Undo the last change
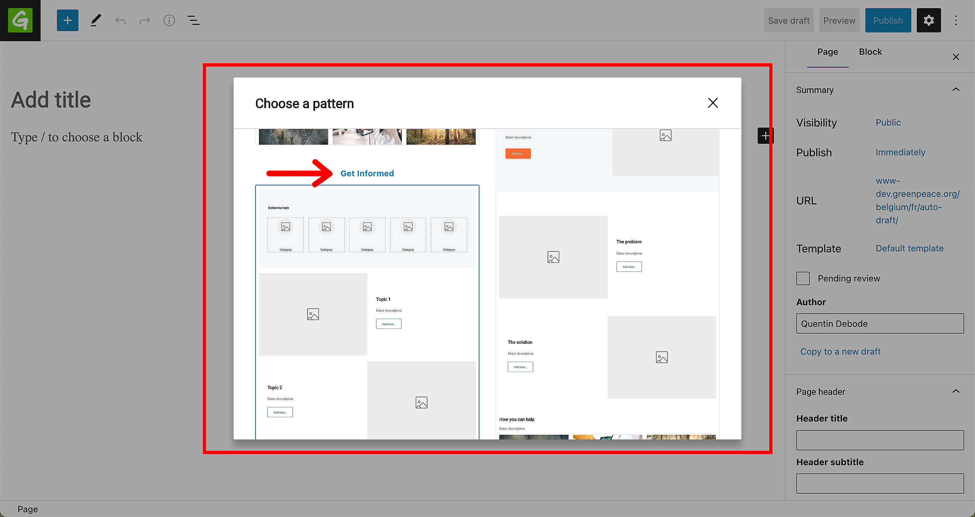975x517 pixels. [120, 20]
